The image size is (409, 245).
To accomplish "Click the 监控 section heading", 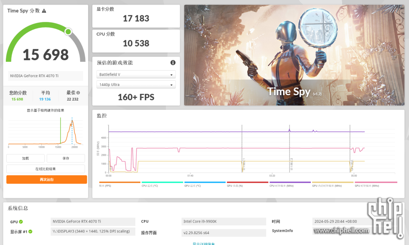I will (x=102, y=116).
